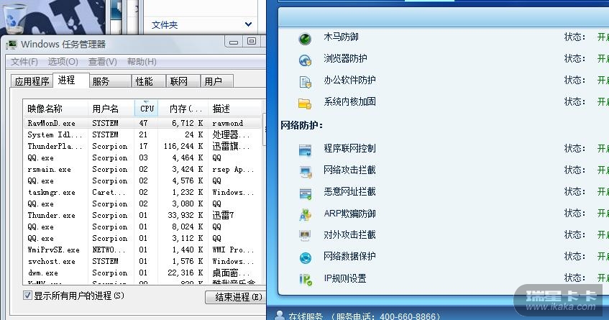Open the 查看(V) menu

point(103,61)
